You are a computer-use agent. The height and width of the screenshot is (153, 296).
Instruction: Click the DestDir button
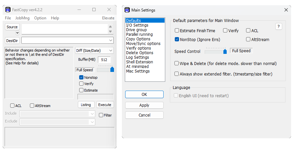click(x=12, y=41)
